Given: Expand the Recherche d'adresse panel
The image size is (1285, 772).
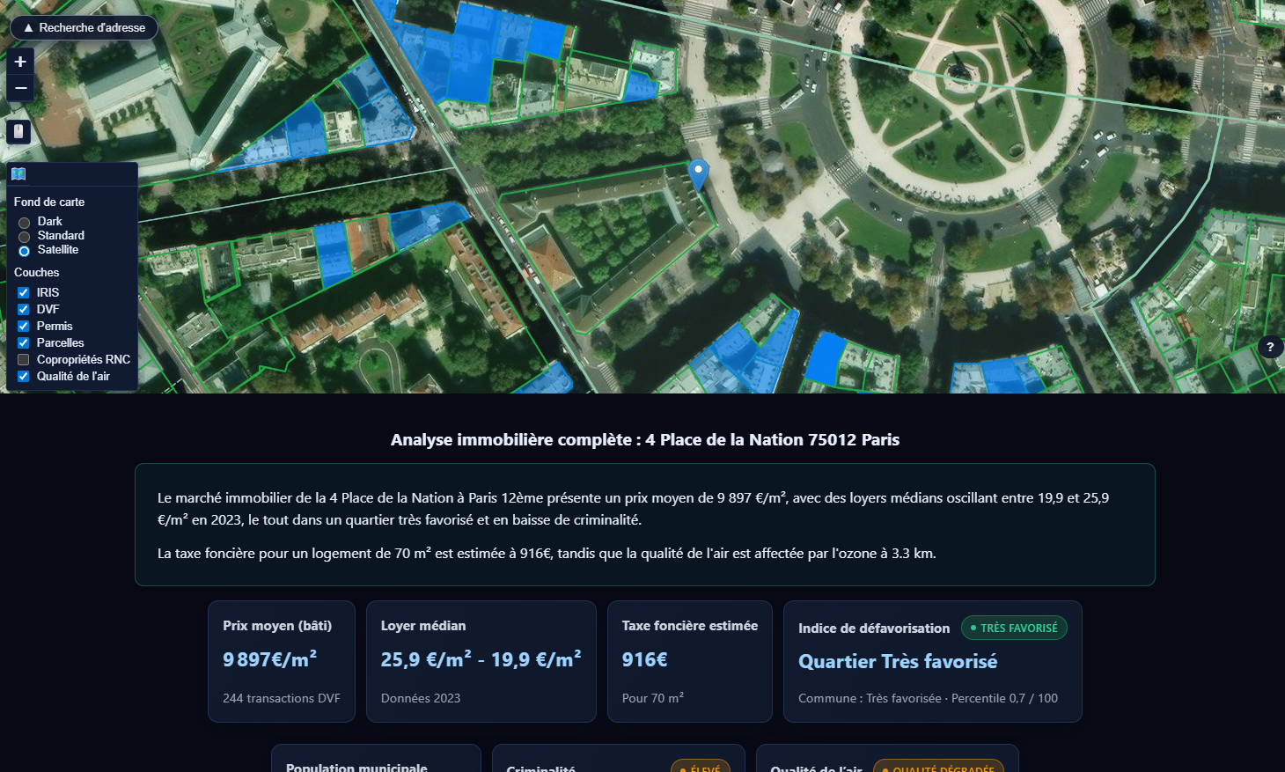Looking at the screenshot, I should click(84, 27).
